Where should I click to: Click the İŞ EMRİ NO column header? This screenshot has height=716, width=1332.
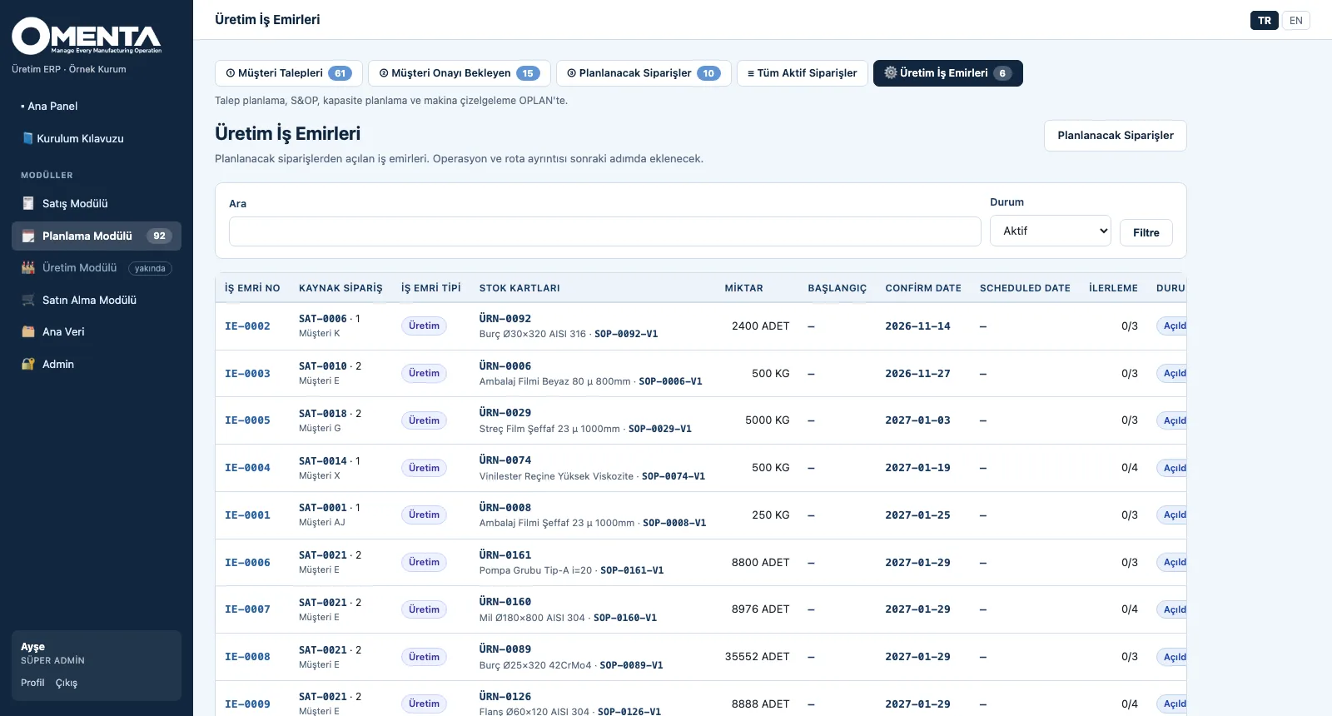pyautogui.click(x=252, y=288)
